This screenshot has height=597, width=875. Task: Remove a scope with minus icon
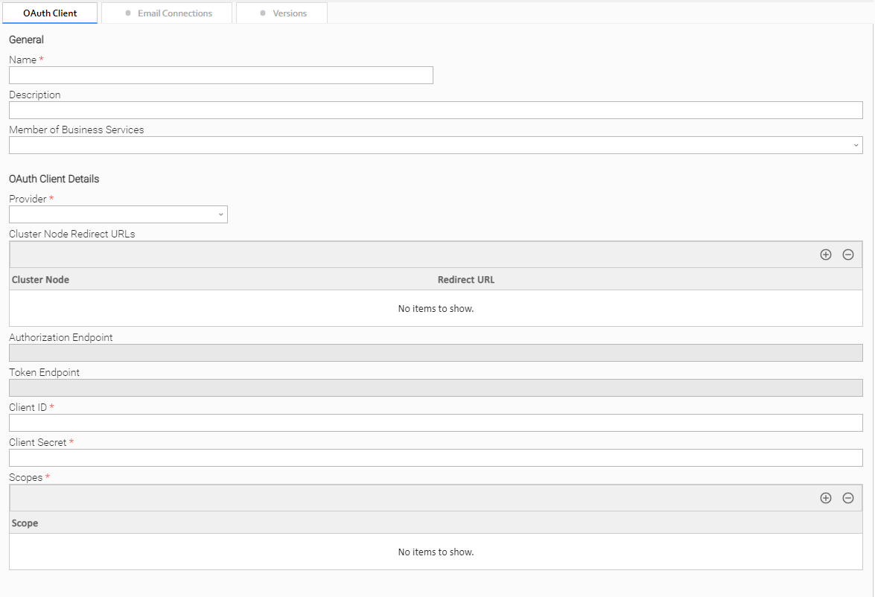pos(847,498)
